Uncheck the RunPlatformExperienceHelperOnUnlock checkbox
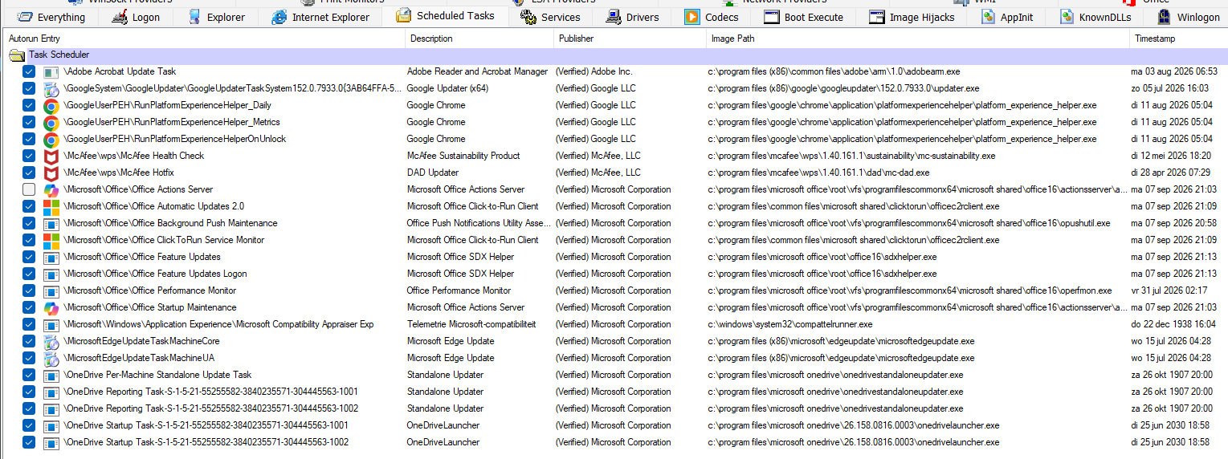Image resolution: width=1228 pixels, height=459 pixels. point(29,140)
